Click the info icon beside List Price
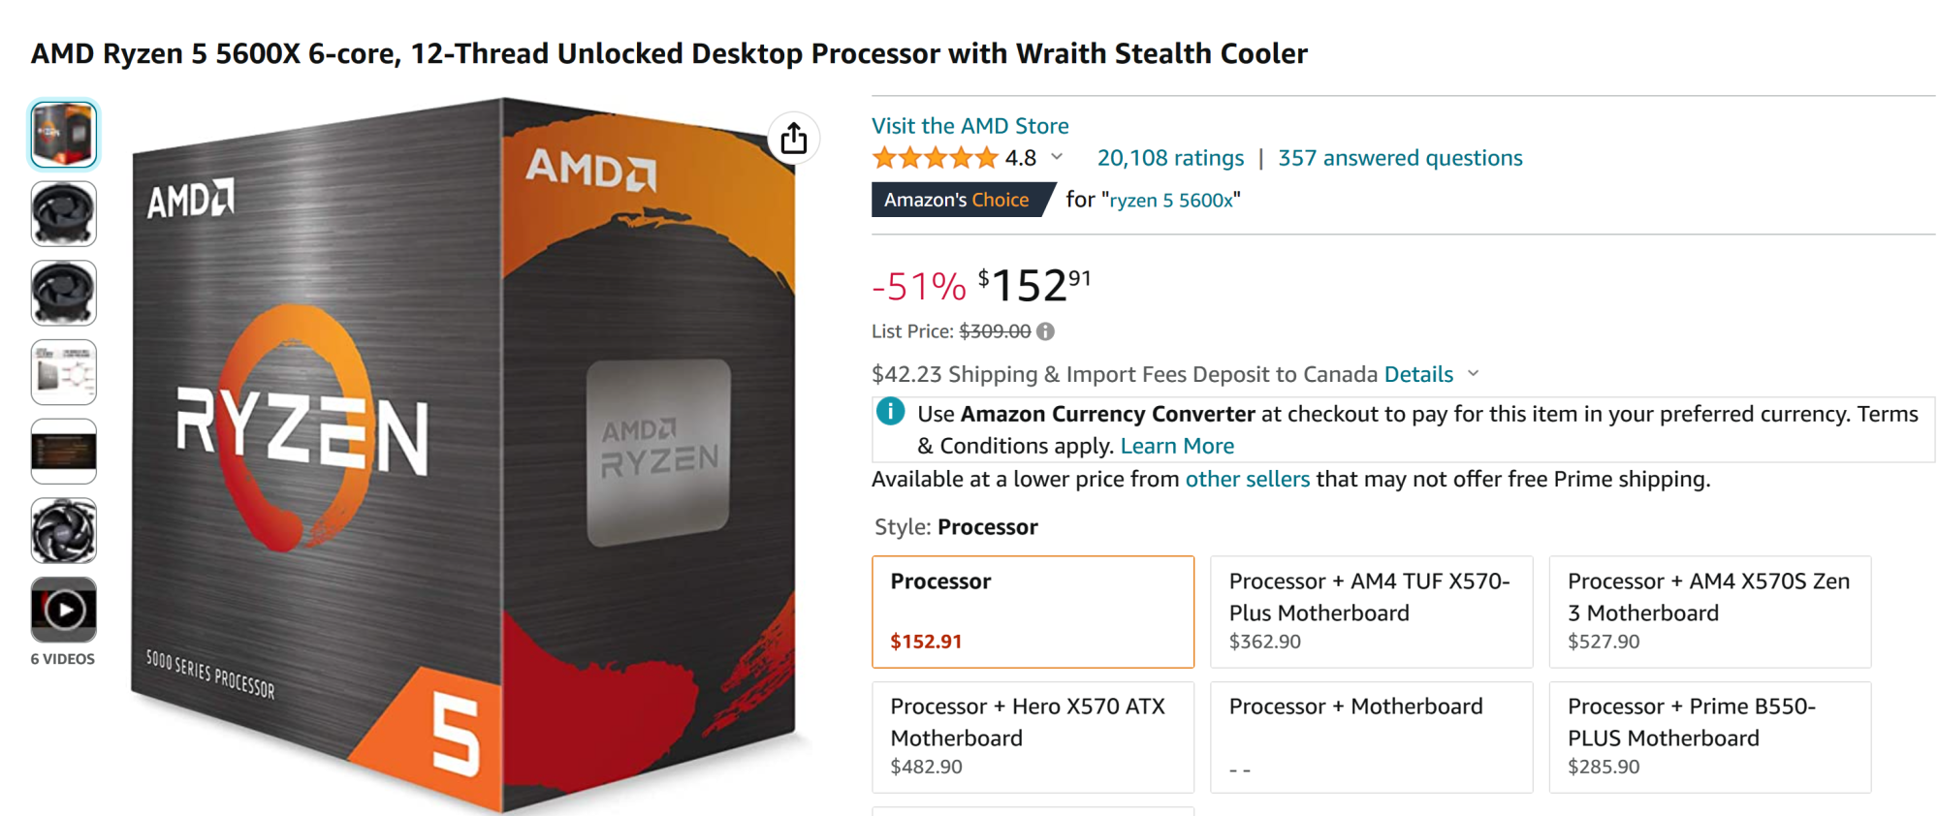 click(x=1045, y=331)
